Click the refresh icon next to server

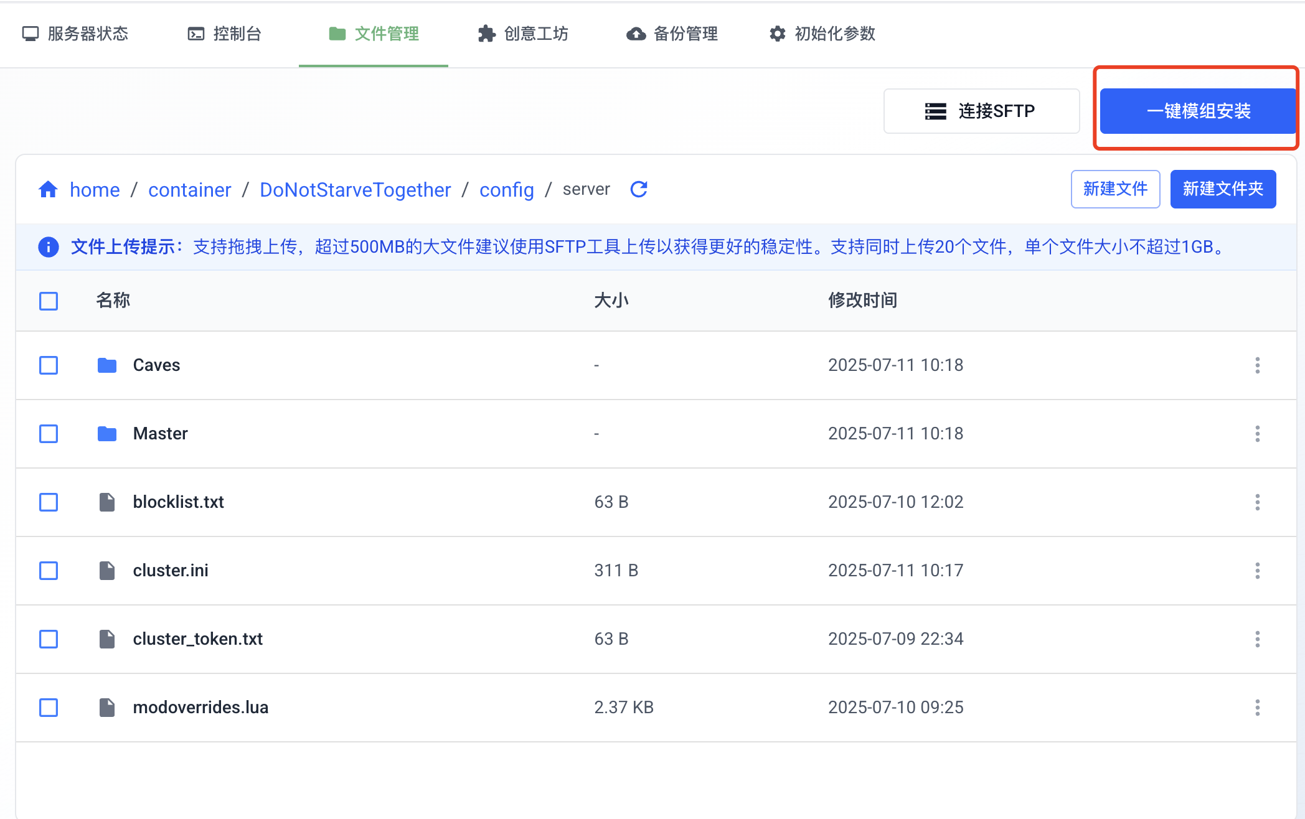click(x=639, y=189)
